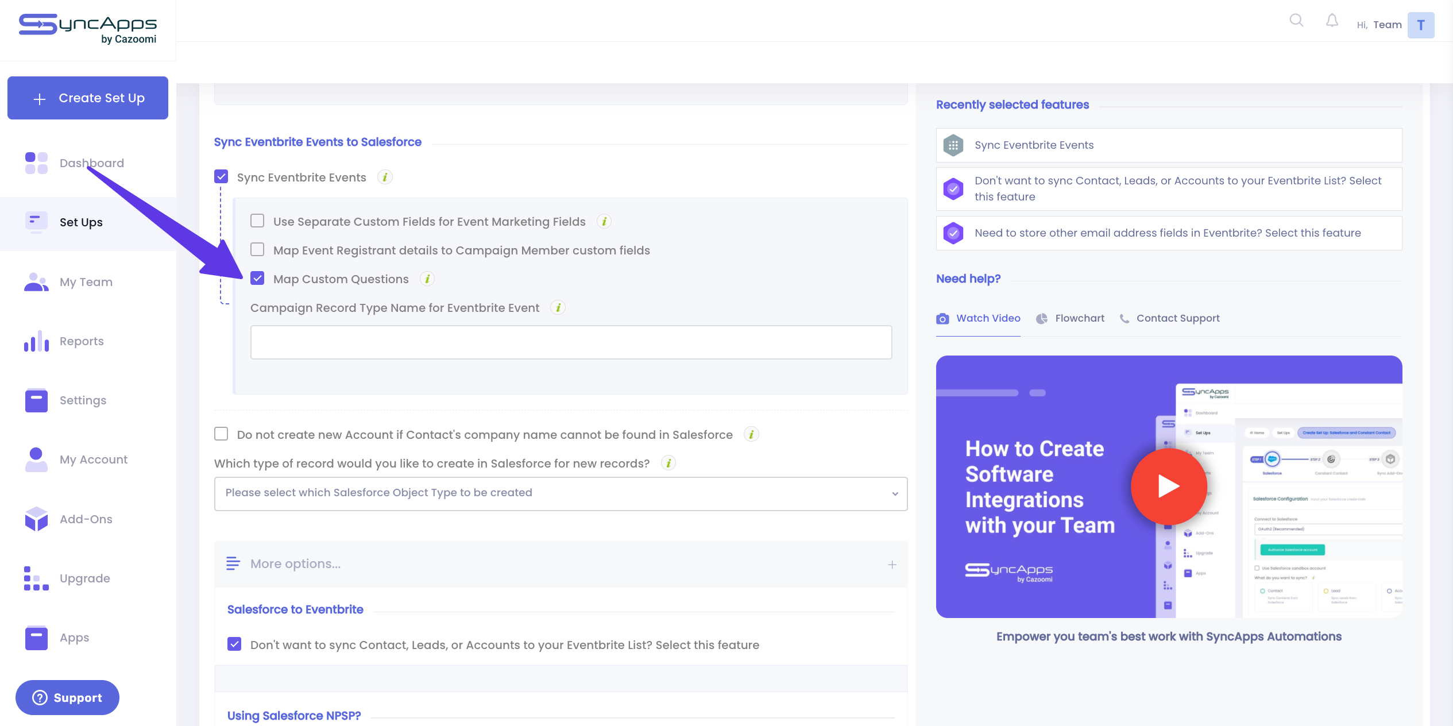This screenshot has width=1453, height=726.
Task: Switch to the Flowchart tab
Action: (1070, 318)
